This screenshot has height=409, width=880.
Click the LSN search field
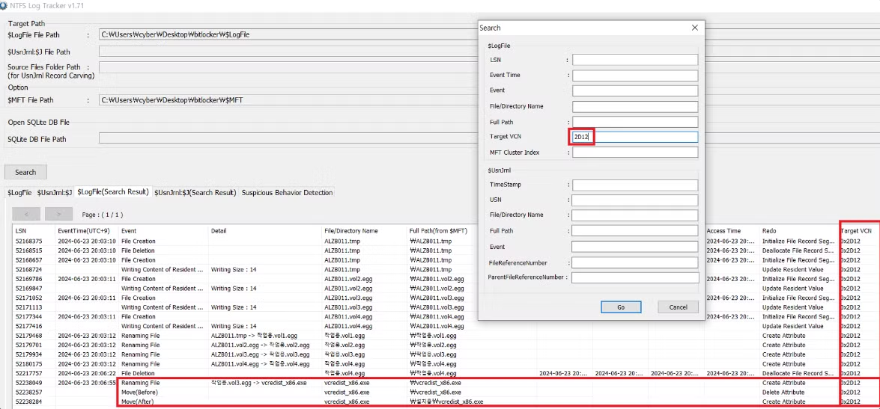635,59
